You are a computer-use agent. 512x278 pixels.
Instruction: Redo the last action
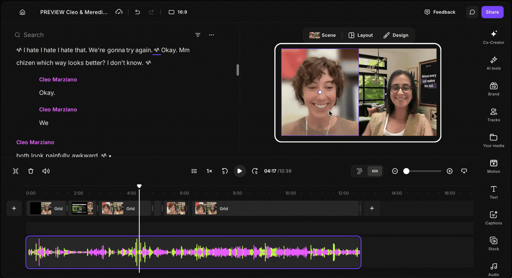(151, 12)
